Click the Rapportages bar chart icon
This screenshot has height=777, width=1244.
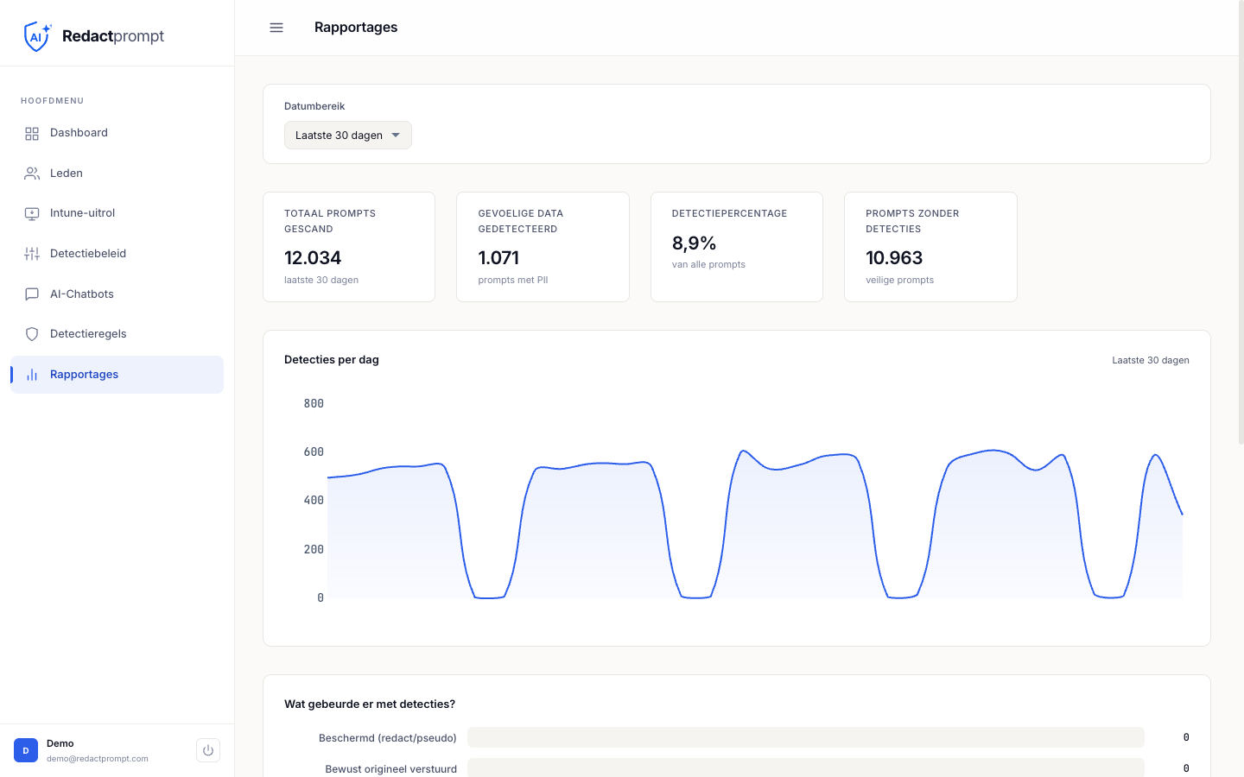point(32,375)
